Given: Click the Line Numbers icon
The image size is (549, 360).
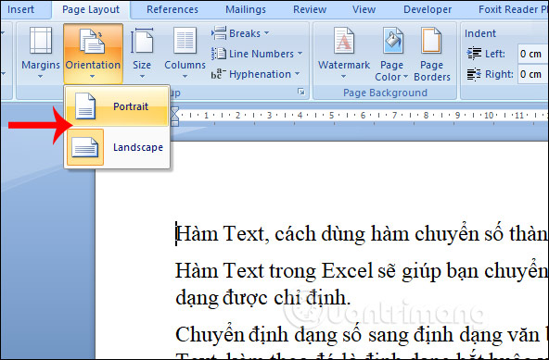Looking at the screenshot, I should click(x=219, y=54).
